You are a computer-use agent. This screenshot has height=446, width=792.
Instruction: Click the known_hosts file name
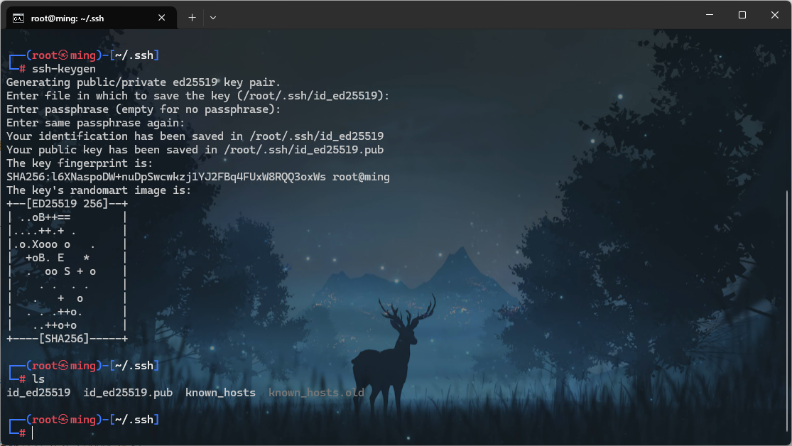220,393
